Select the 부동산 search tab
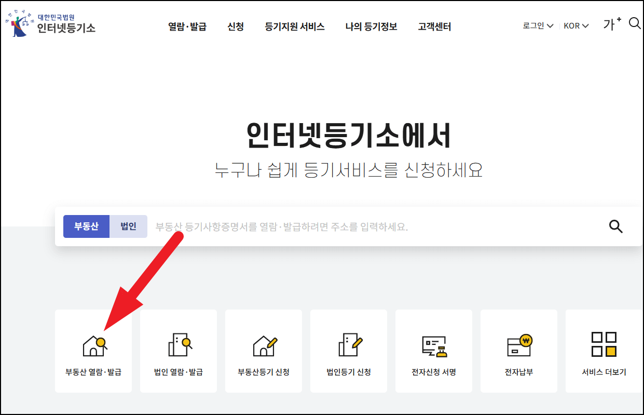The image size is (644, 415). 86,226
